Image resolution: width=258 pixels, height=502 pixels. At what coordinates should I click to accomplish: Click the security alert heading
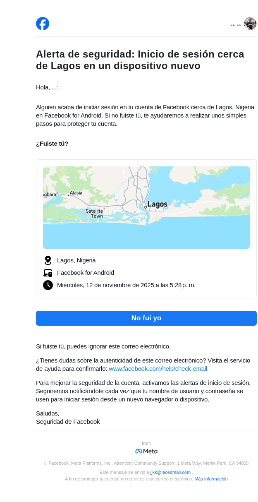coord(140,60)
